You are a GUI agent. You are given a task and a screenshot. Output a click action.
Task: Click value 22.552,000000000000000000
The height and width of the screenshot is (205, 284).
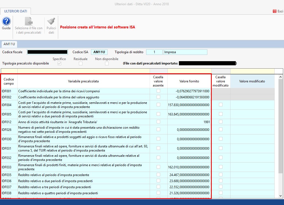coord(189,187)
